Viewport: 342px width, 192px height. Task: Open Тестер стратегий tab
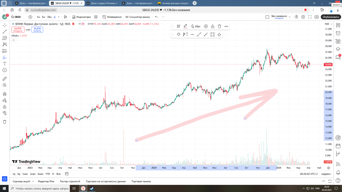(x=70, y=181)
